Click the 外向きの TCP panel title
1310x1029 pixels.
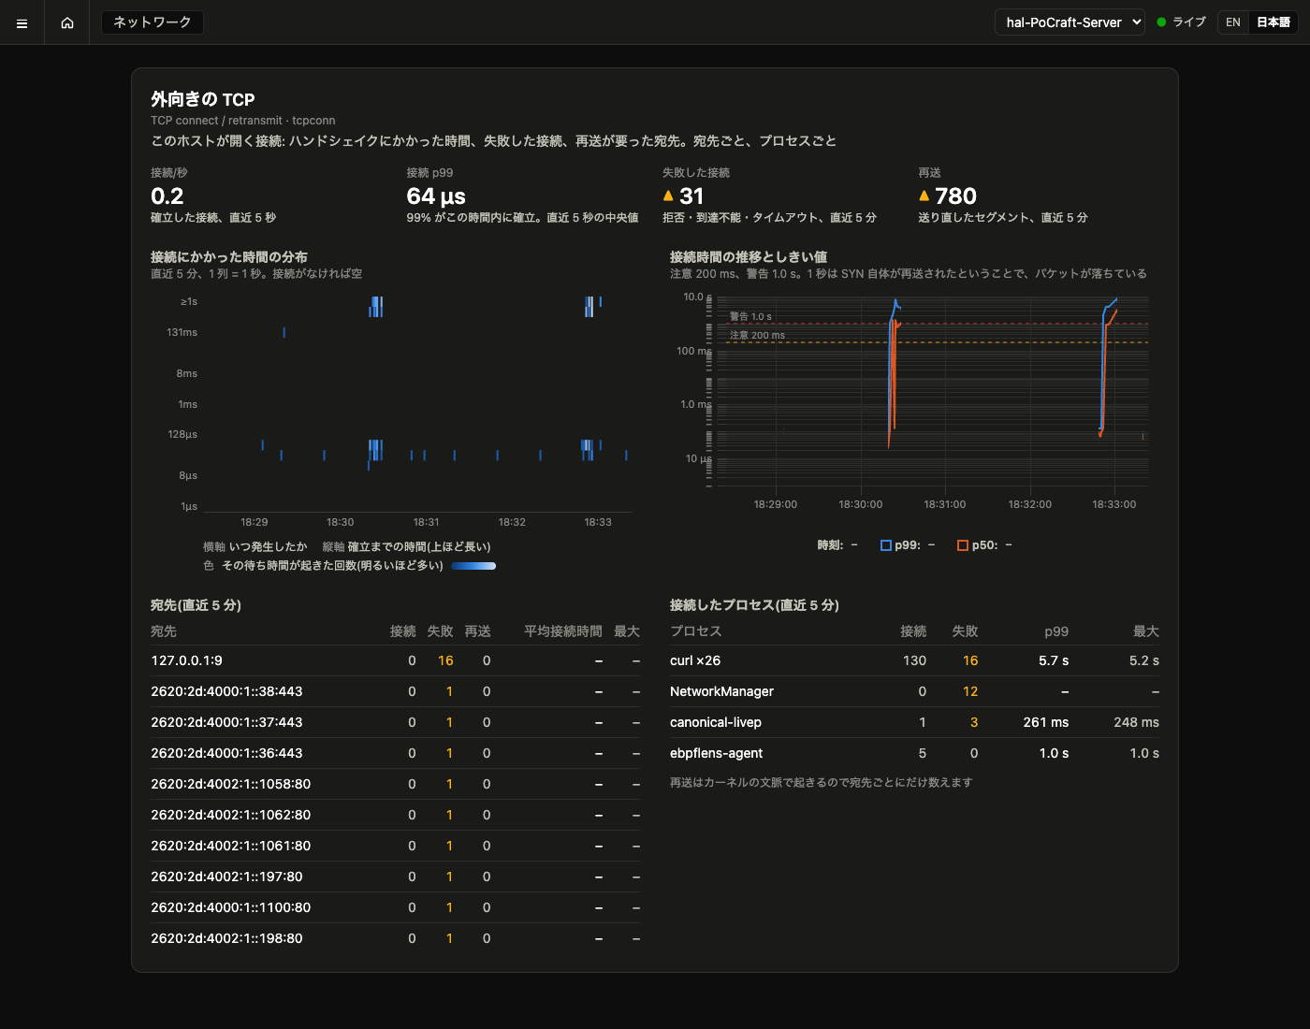click(203, 99)
